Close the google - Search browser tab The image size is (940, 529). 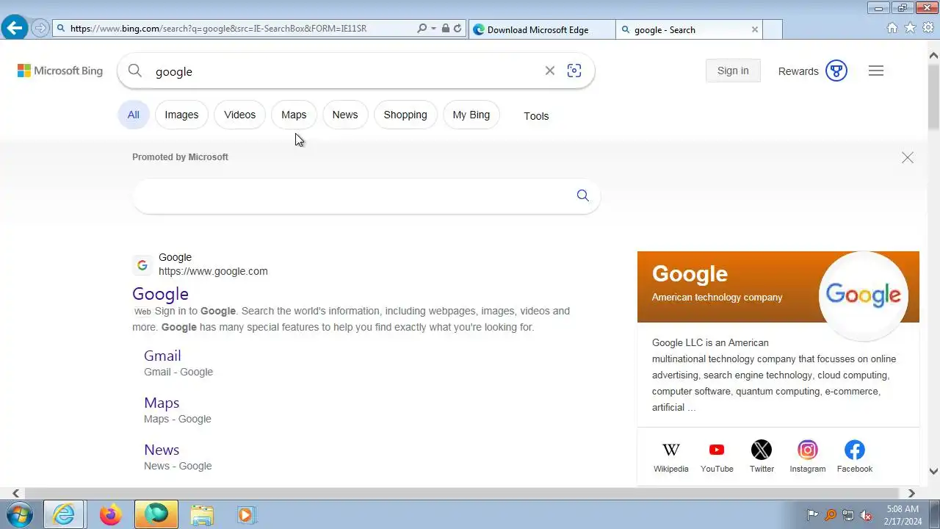[754, 29]
